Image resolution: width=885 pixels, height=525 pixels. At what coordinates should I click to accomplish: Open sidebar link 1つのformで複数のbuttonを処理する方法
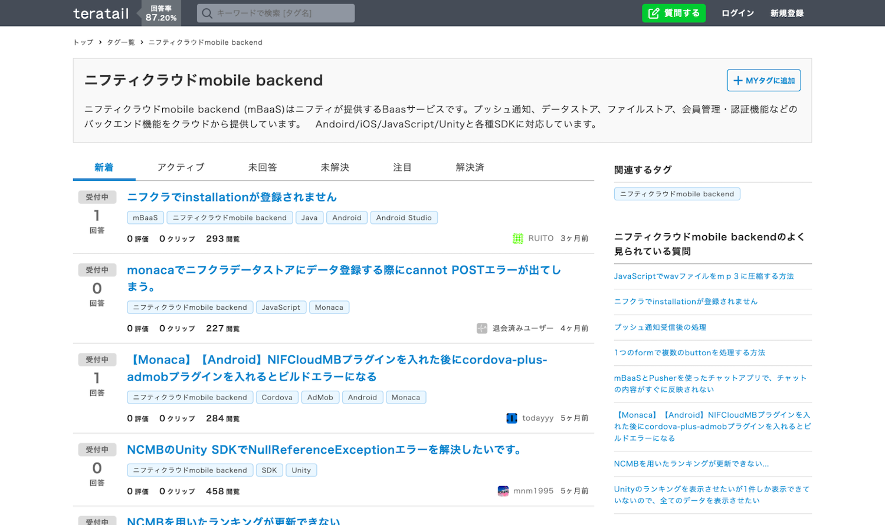[690, 352]
